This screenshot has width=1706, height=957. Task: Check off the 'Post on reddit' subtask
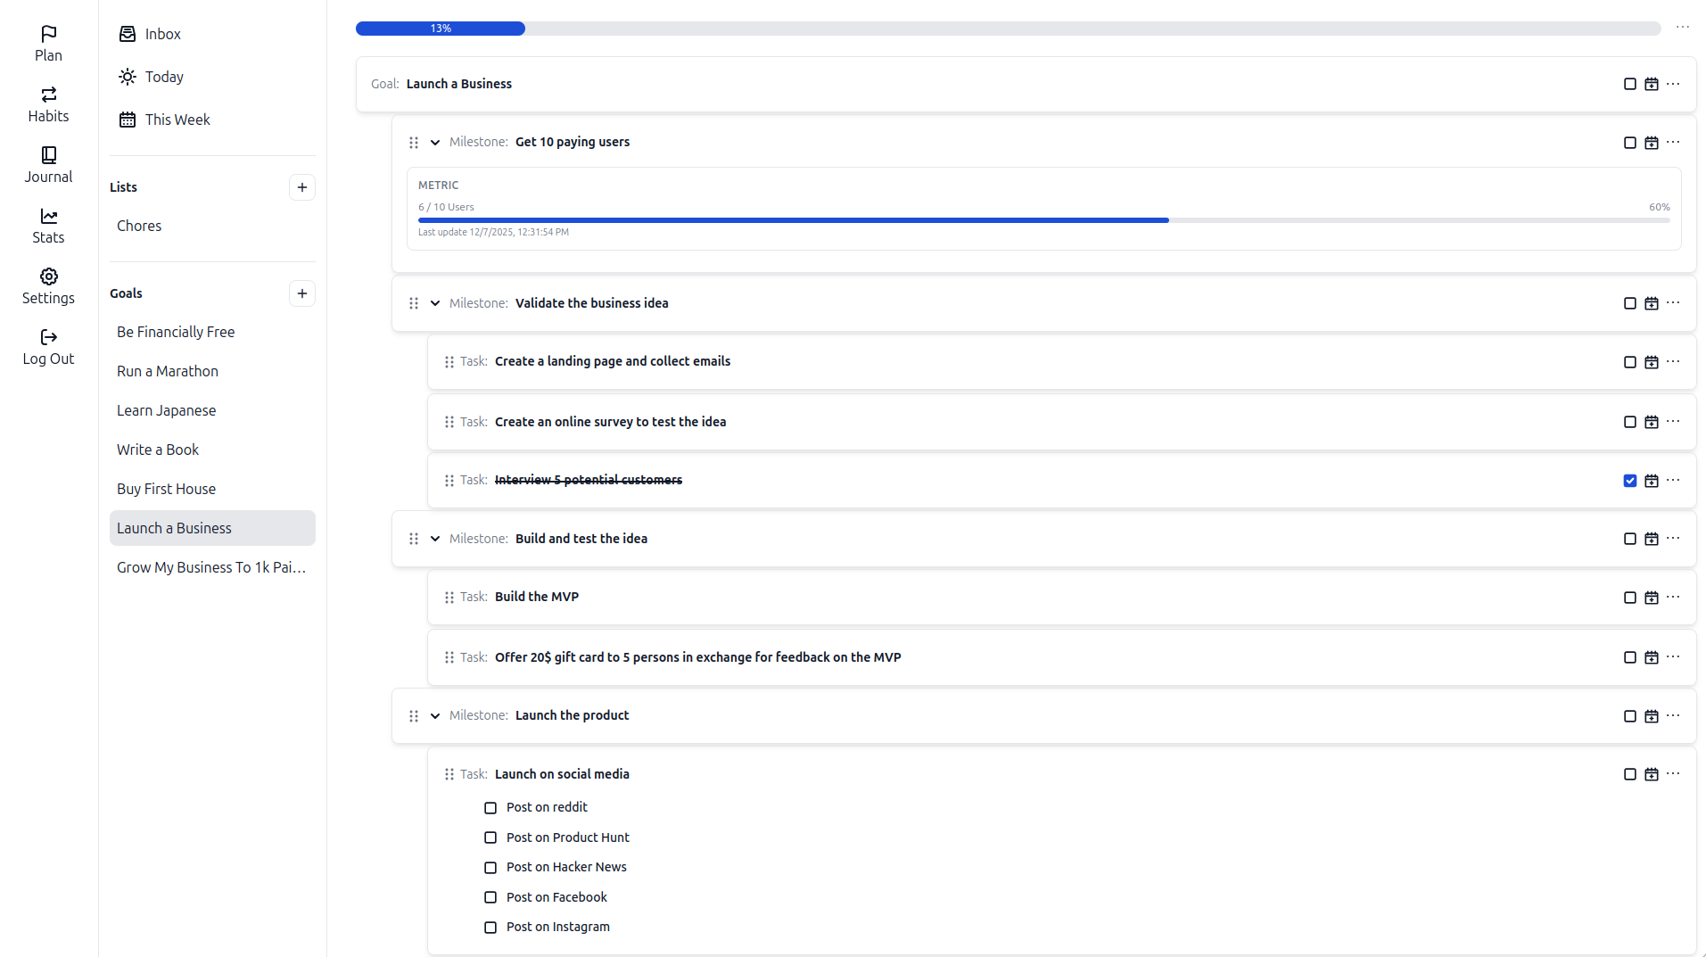click(490, 807)
